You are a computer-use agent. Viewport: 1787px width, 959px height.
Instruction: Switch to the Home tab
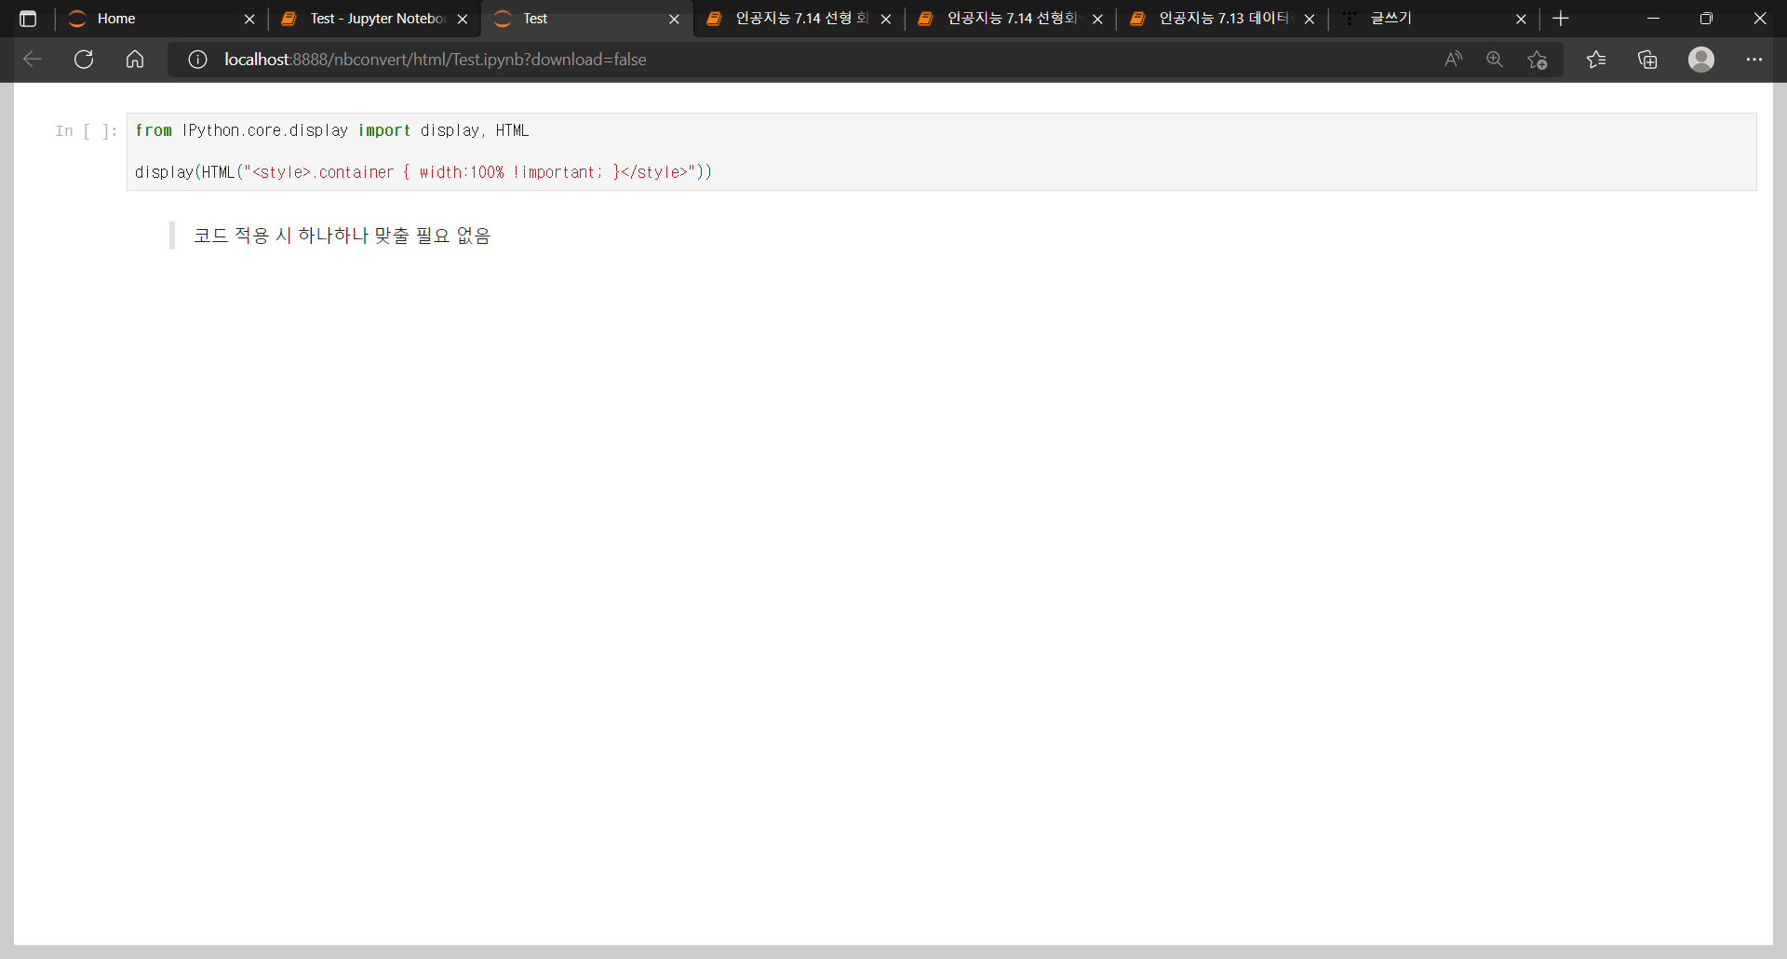(x=160, y=19)
